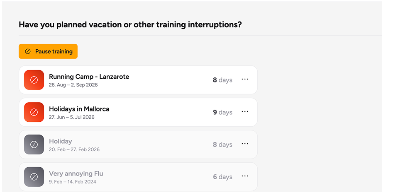The image size is (393, 195).
Task: Select the grayed-out Holiday entry title
Action: coord(61,141)
